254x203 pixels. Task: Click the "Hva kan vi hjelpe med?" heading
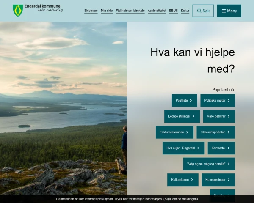(x=193, y=60)
